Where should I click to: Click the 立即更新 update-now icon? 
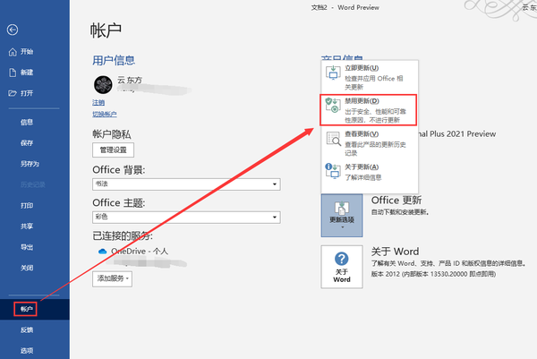coord(333,73)
